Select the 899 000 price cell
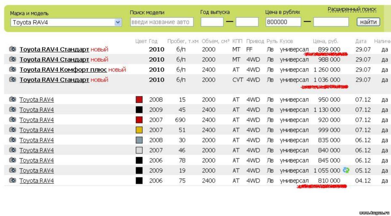This screenshot has width=391, height=216. point(329,50)
